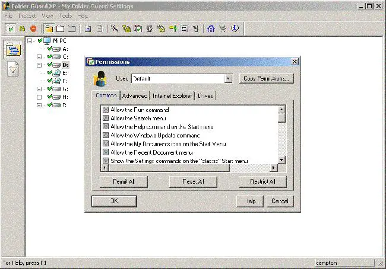Collapse the C: drive node

(39, 57)
